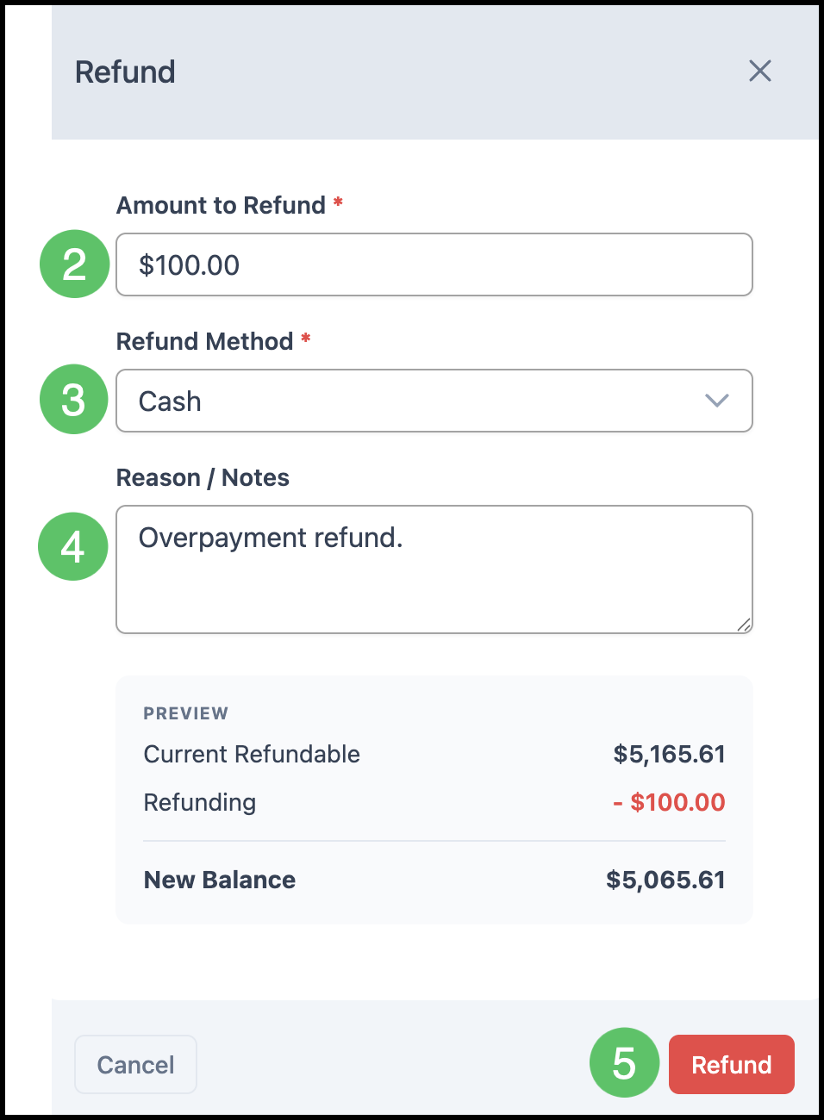This screenshot has height=1120, width=824.
Task: Click the PREVIEW section heading
Action: (x=186, y=713)
